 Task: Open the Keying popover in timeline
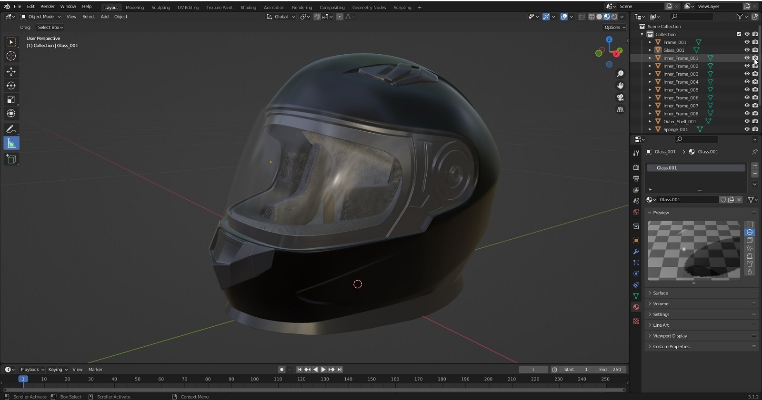point(58,370)
